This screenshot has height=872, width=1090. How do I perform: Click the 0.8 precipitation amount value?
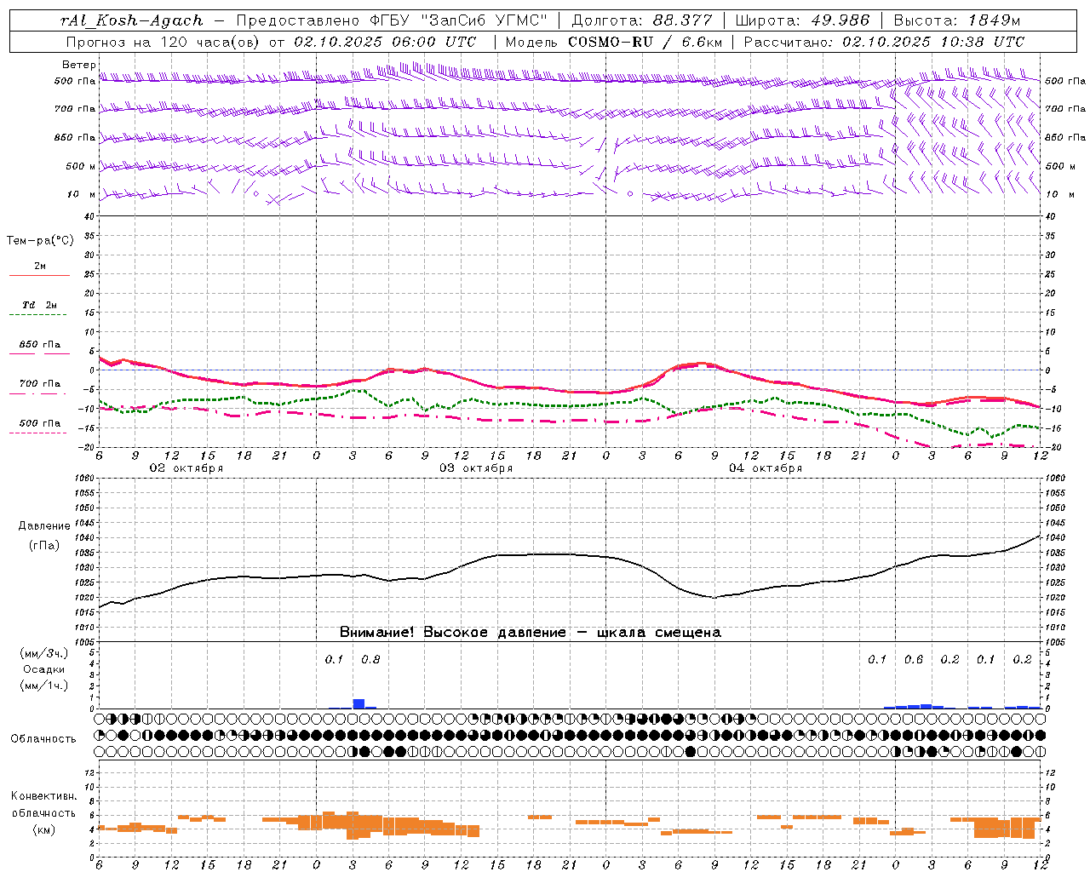click(370, 660)
